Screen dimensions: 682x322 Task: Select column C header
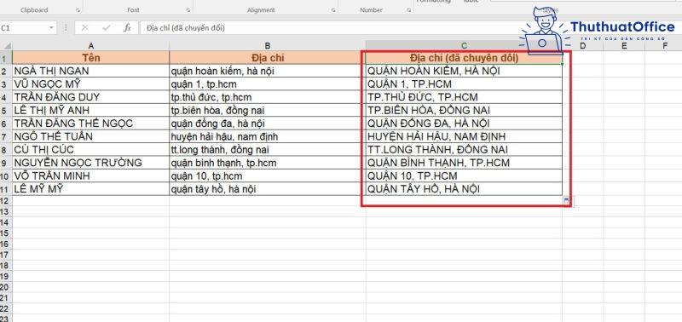(464, 46)
